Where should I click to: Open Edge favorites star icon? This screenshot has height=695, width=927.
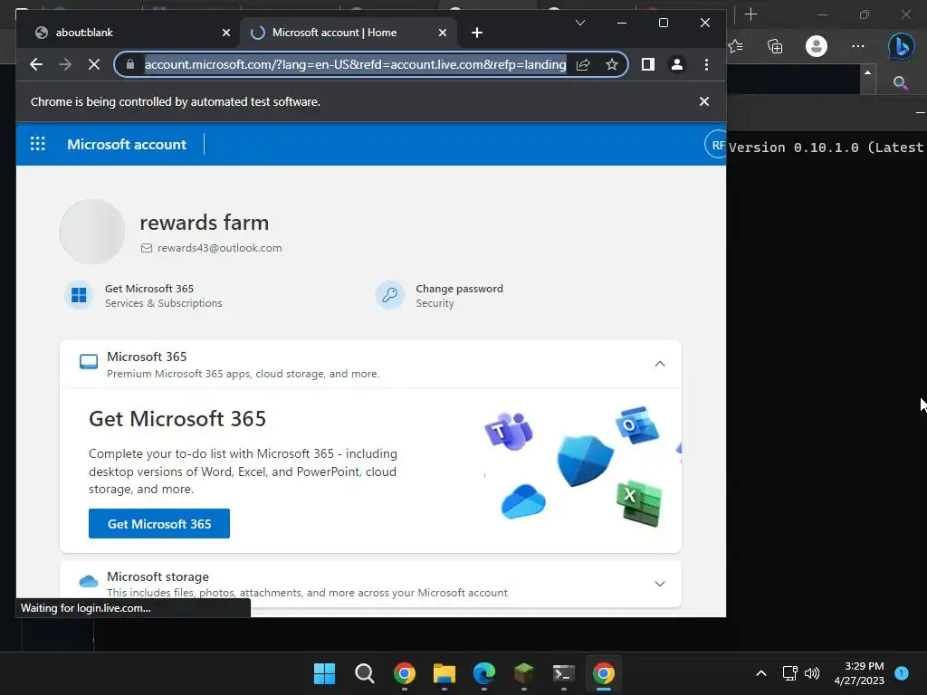pyautogui.click(x=735, y=46)
